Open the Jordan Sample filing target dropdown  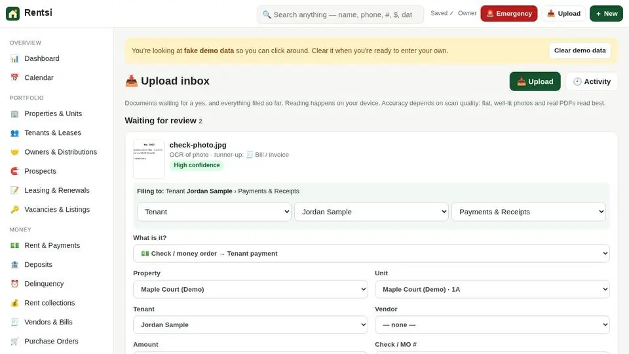(x=371, y=212)
